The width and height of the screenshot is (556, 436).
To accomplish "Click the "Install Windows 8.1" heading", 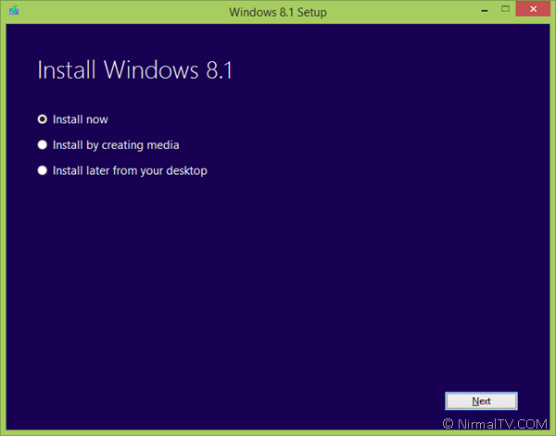I will 134,69.
